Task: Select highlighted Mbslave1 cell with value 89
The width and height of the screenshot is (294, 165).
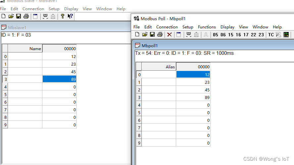Action: (x=59, y=79)
